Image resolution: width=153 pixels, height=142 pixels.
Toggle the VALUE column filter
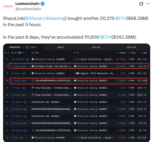point(118,53)
